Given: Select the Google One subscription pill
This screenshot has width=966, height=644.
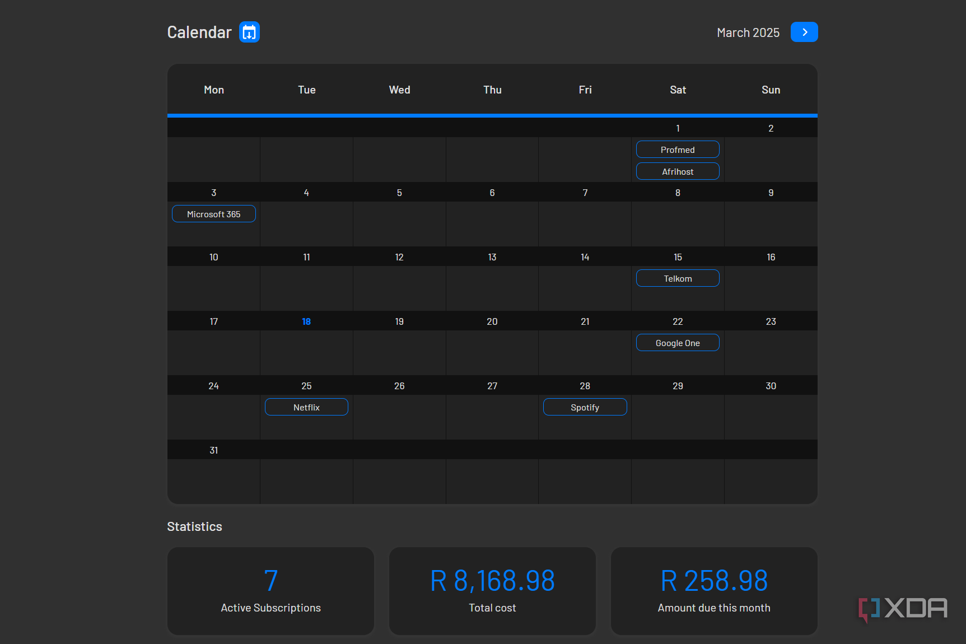Looking at the screenshot, I should [x=678, y=343].
